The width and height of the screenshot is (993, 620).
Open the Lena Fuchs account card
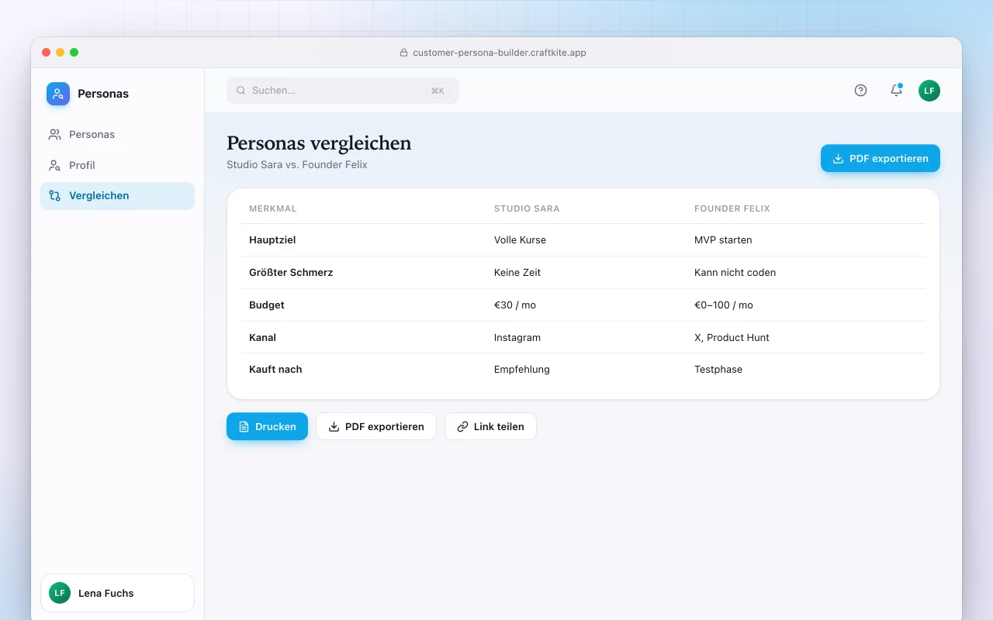(x=117, y=593)
